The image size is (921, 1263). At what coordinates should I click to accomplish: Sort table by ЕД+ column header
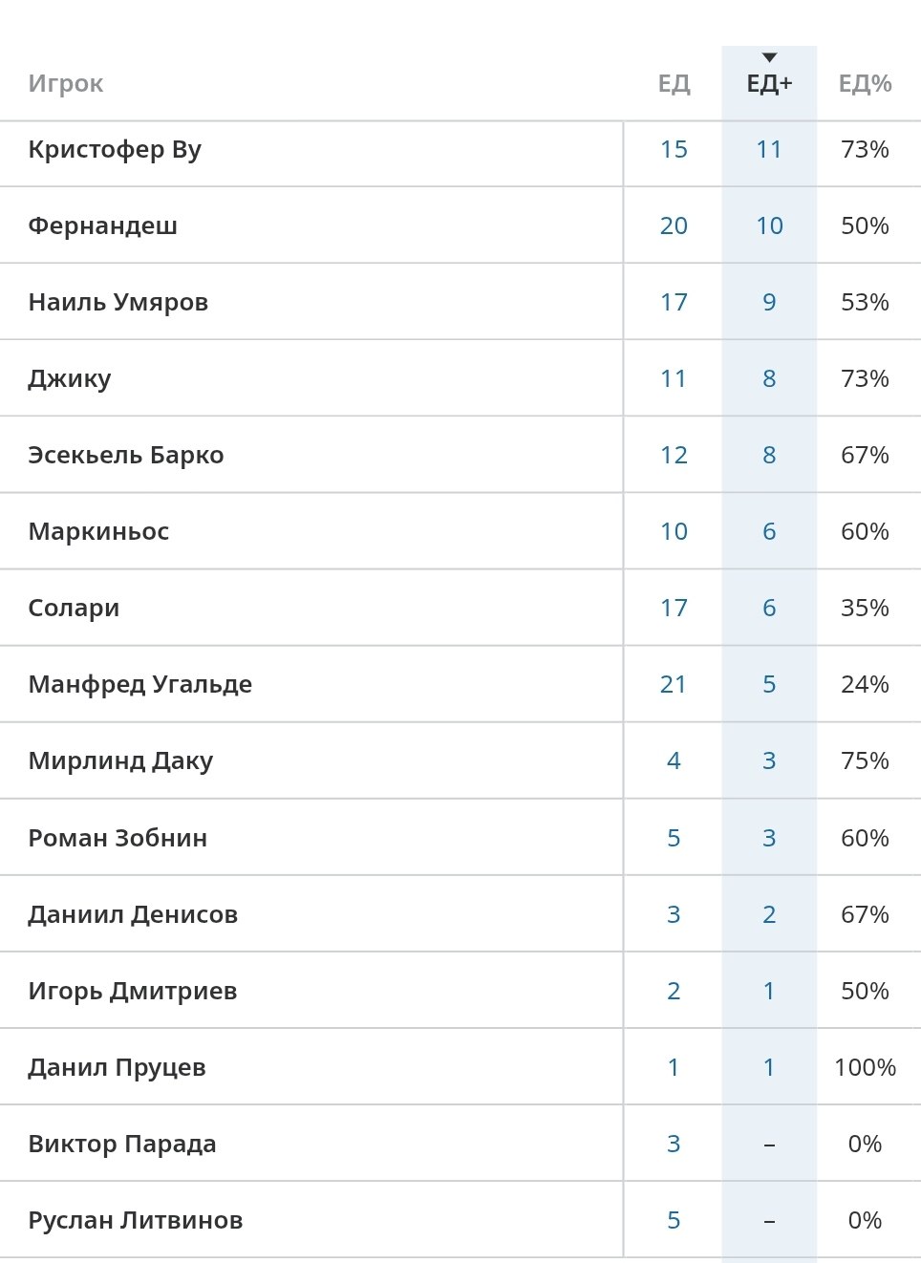click(769, 84)
